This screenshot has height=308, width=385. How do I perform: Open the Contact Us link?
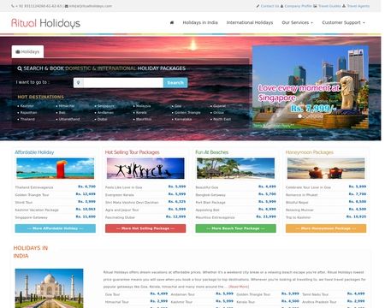pyautogui.click(x=269, y=6)
